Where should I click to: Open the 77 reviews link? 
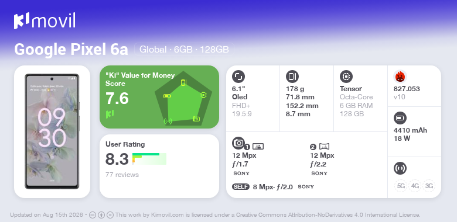click(x=122, y=175)
